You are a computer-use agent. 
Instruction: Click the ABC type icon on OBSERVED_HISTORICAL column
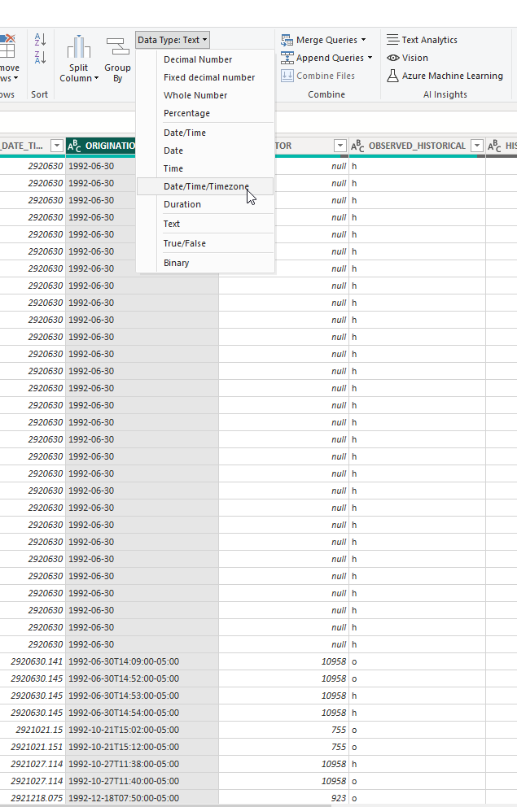tap(357, 146)
